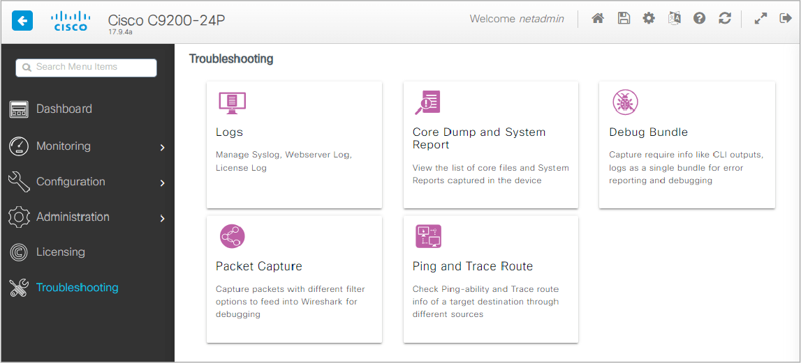Screen dimensions: 801x363
Task: Click the logout icon in header
Action: tap(785, 19)
